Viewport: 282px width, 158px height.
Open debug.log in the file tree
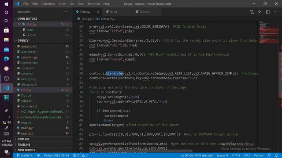pyautogui.click(x=43, y=79)
